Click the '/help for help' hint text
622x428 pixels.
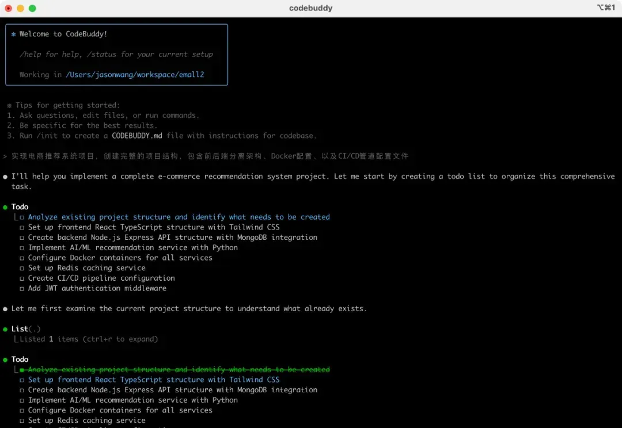[x=51, y=54]
